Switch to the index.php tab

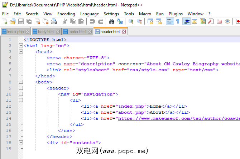click(15, 32)
